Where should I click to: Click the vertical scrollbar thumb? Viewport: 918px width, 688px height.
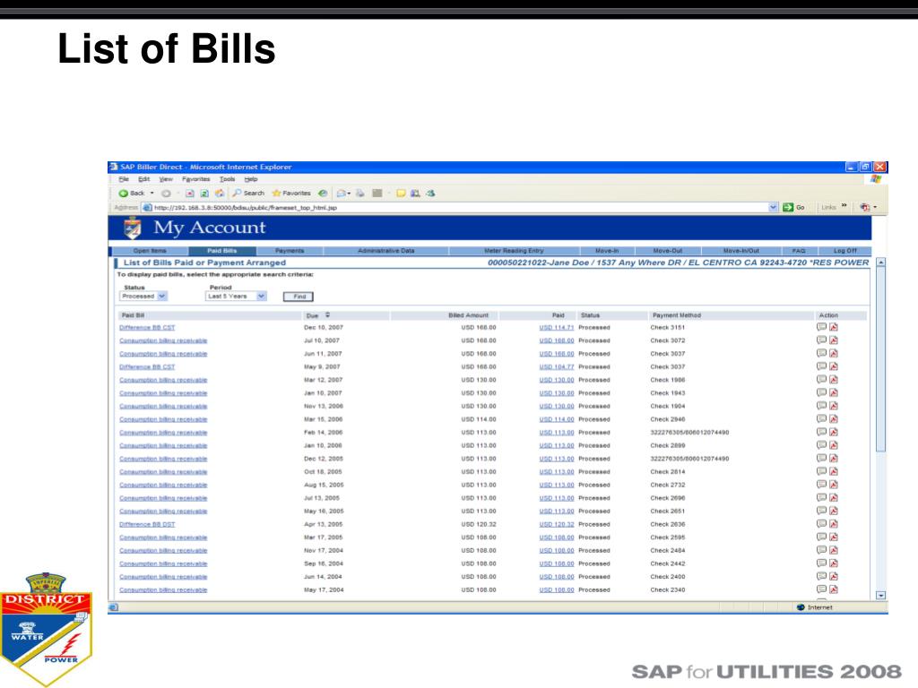881,360
